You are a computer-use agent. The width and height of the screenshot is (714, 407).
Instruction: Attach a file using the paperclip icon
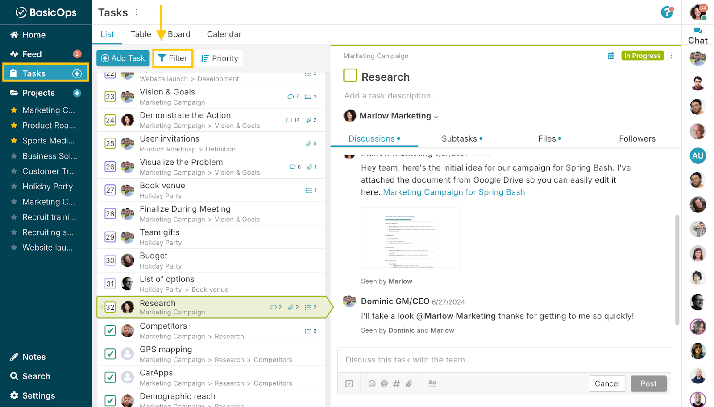[409, 383]
